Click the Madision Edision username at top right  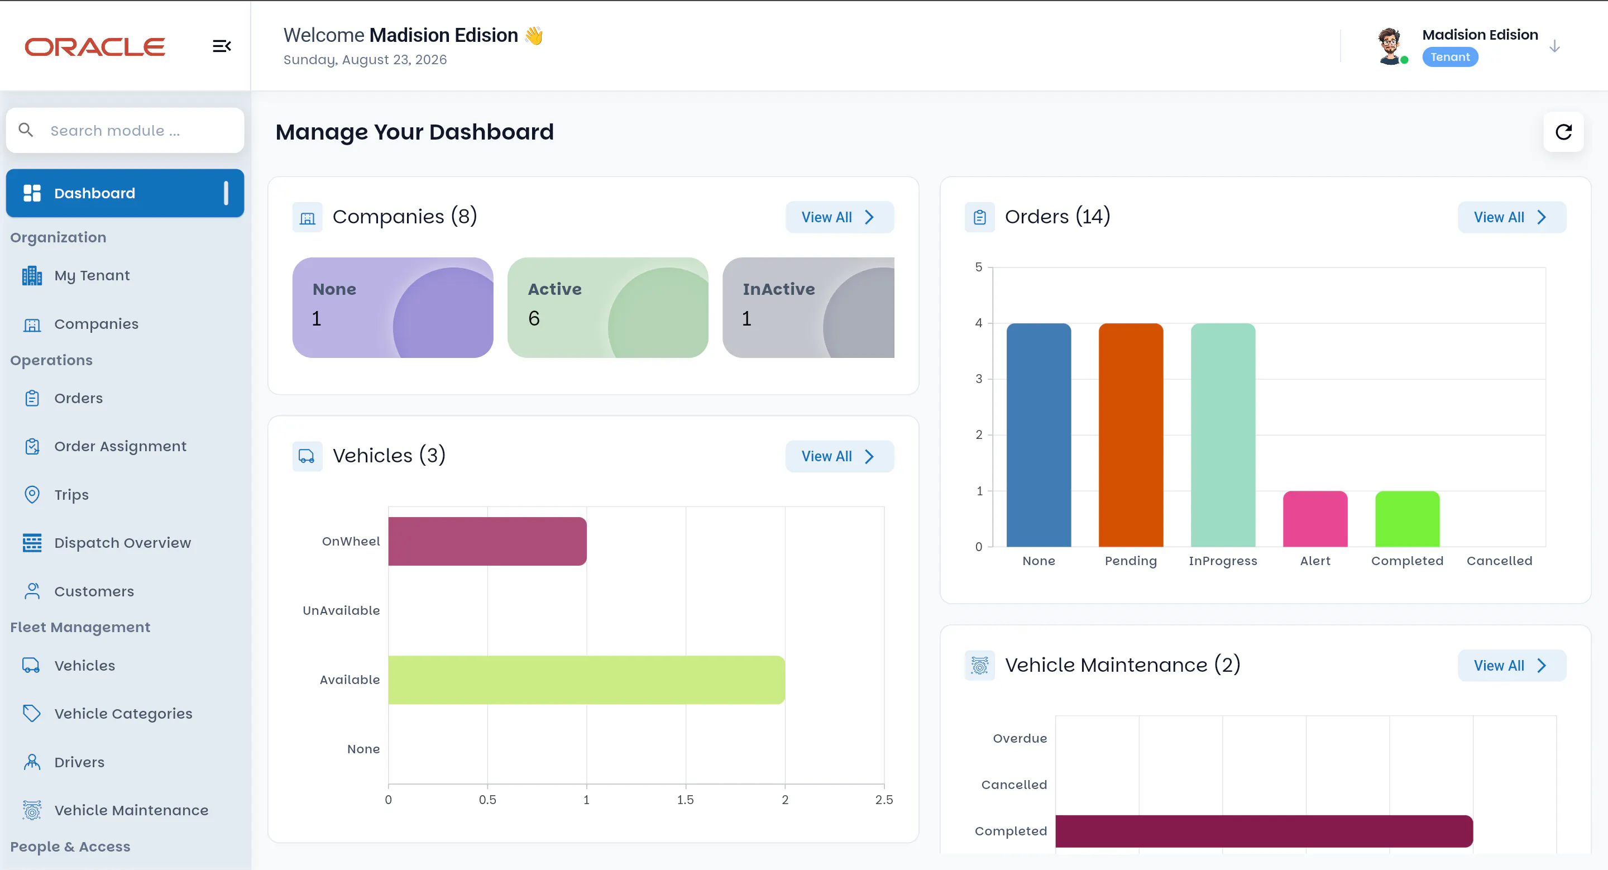click(x=1480, y=34)
